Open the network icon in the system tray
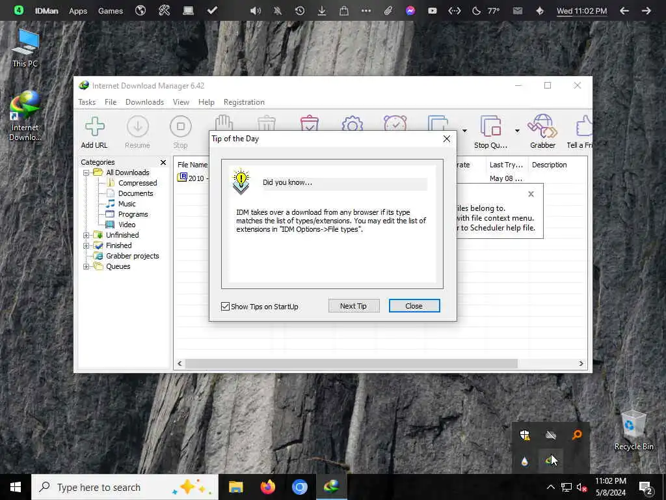666x500 pixels. pos(566,487)
